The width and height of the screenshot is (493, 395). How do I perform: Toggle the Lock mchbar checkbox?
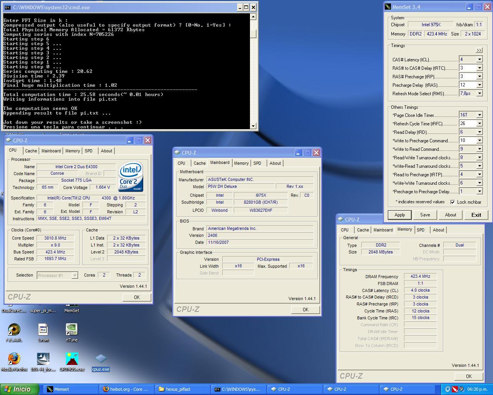click(453, 202)
